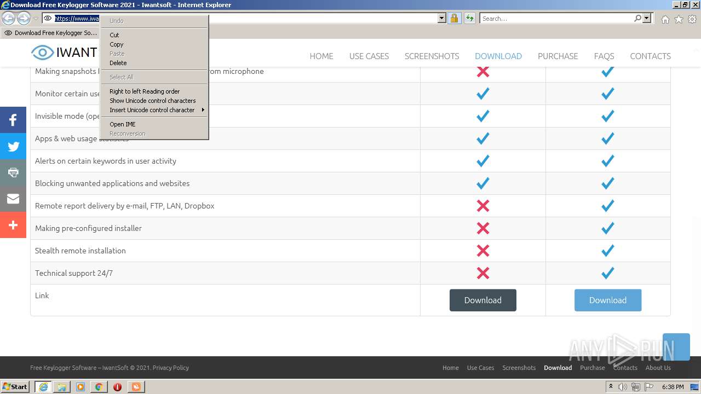Open USE CASES navigation link

pos(369,56)
